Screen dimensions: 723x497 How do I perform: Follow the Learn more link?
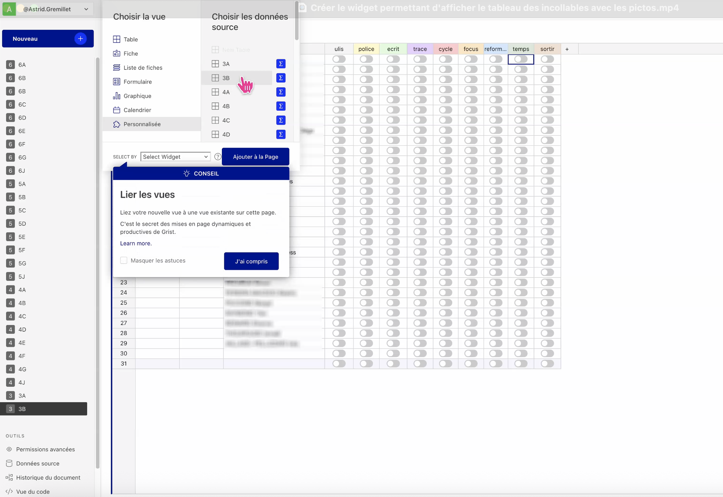[x=136, y=243]
